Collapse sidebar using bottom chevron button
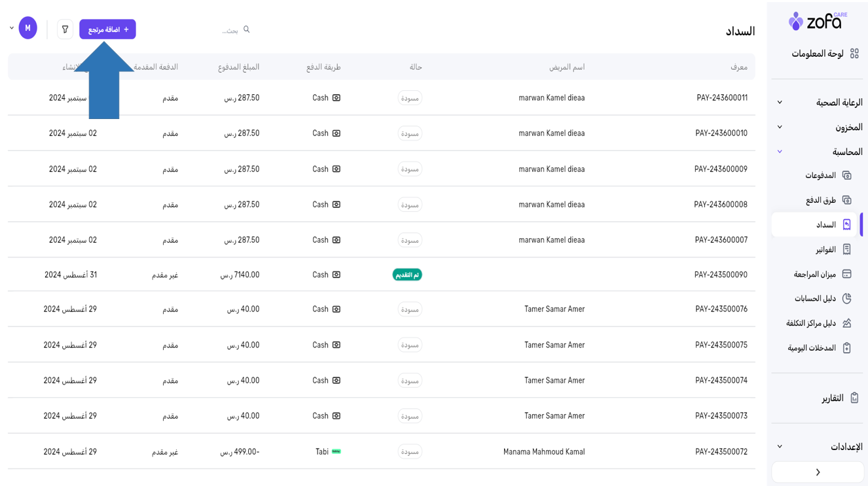The height and width of the screenshot is (486, 868). [x=818, y=472]
